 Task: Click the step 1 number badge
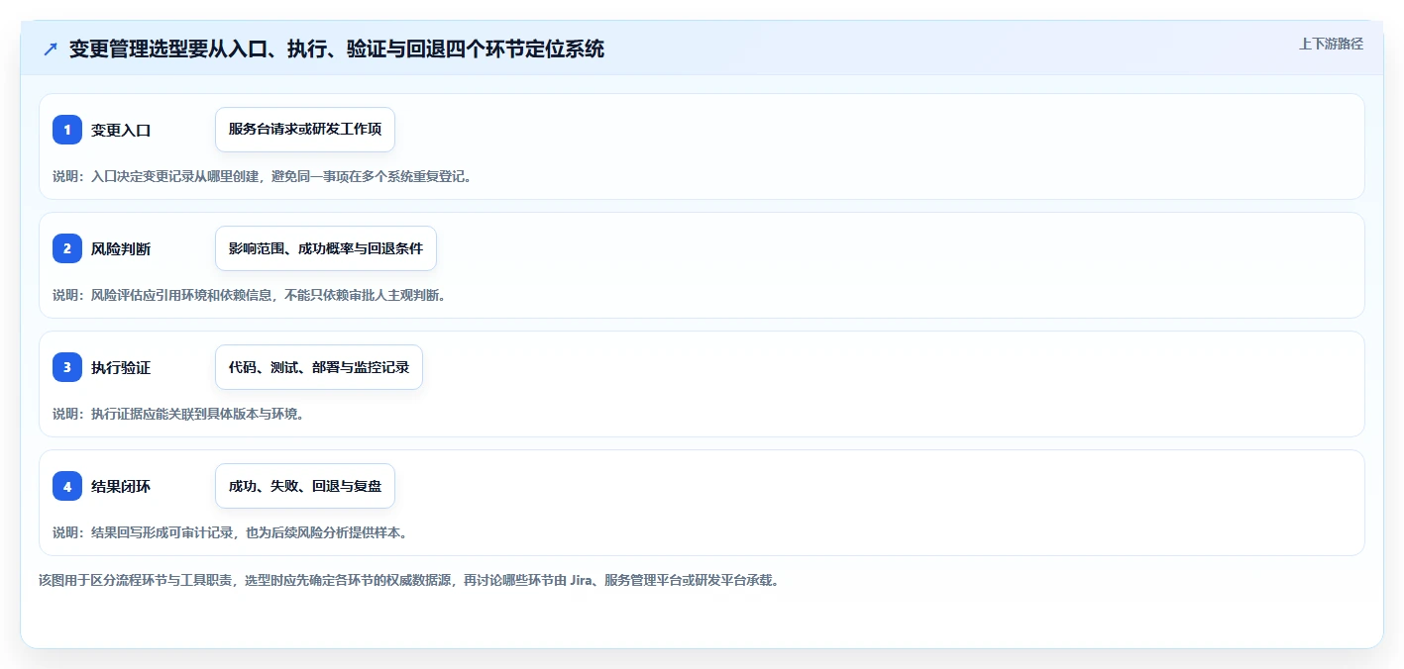(67, 130)
